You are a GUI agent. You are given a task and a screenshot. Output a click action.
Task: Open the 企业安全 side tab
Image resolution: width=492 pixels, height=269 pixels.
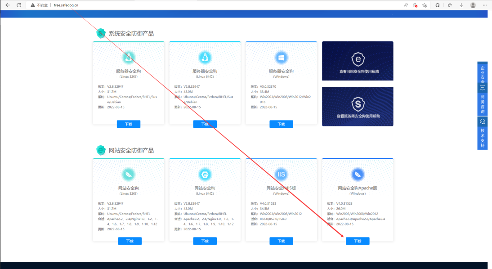tap(483, 74)
